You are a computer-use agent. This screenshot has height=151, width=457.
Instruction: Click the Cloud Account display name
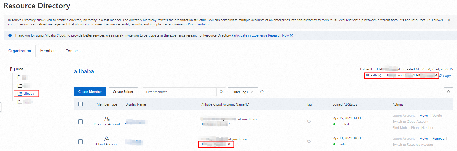point(134,142)
